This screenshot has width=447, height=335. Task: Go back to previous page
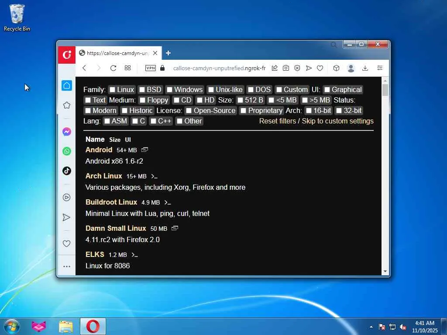tap(84, 68)
